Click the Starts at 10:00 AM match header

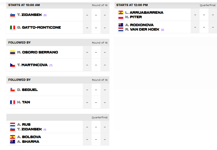pyautogui.click(x=58, y=5)
